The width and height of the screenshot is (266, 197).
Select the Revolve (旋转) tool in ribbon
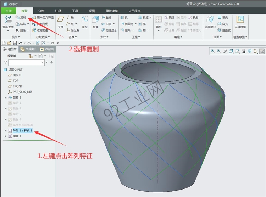(106, 17)
